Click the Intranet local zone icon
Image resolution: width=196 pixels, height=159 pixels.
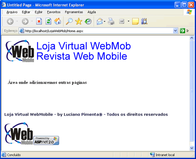152,155
